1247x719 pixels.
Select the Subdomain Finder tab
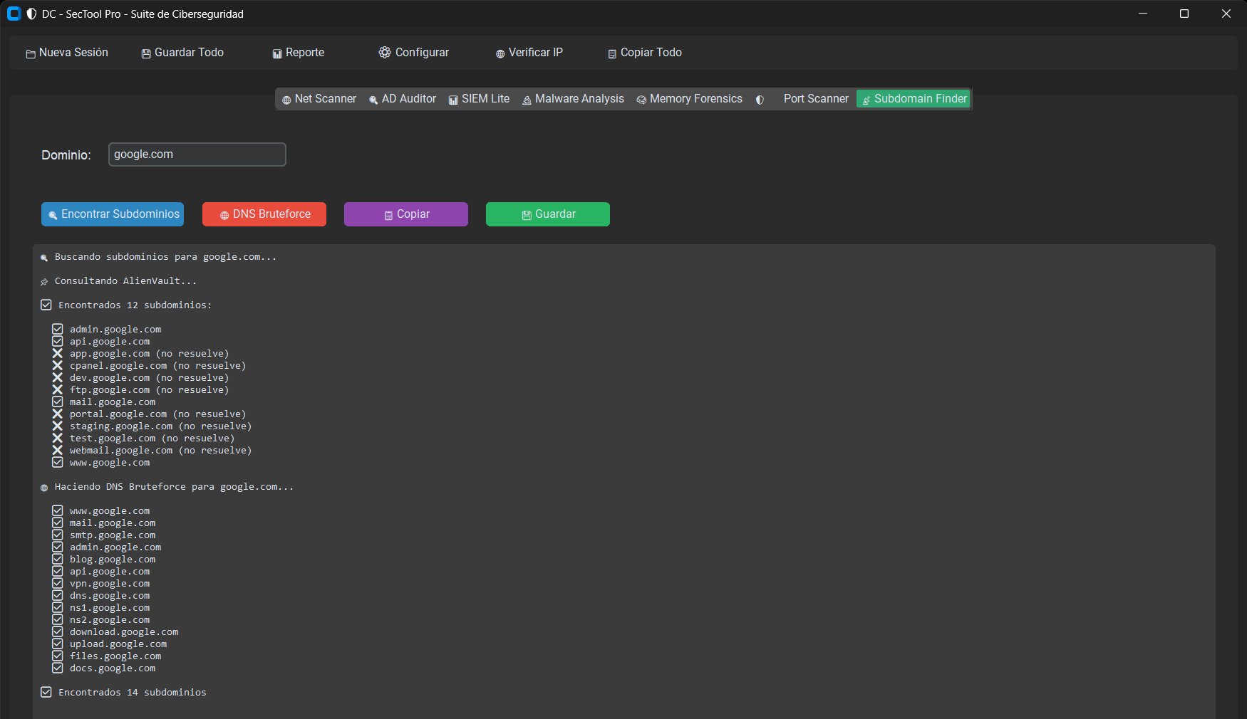(x=914, y=99)
